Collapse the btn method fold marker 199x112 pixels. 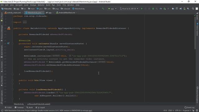tap(12, 80)
